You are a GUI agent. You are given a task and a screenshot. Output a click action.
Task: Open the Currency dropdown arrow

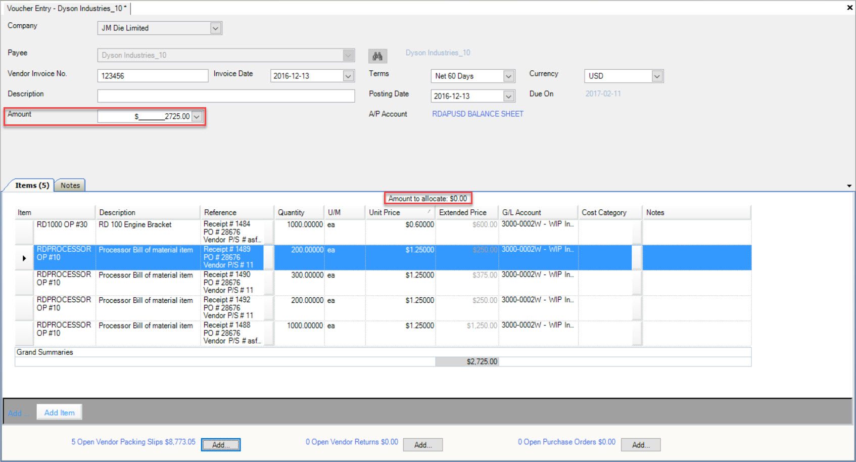(x=657, y=76)
